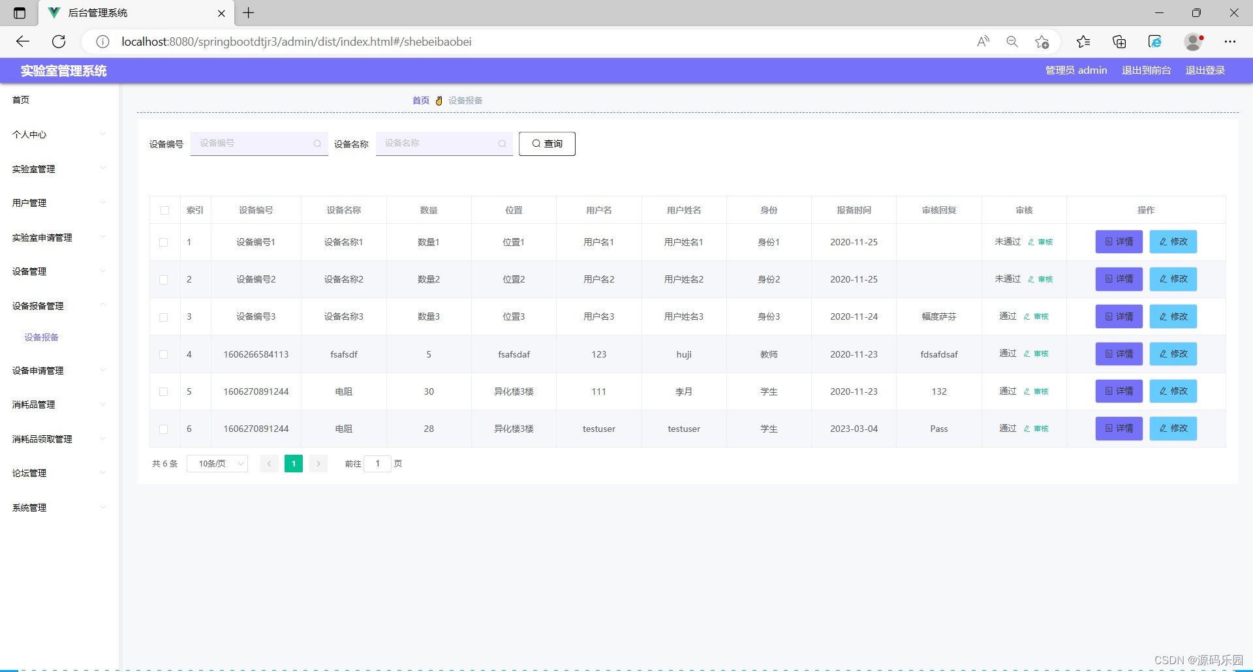Click the search icon in 设备名称 field
1253x672 pixels.
(502, 144)
